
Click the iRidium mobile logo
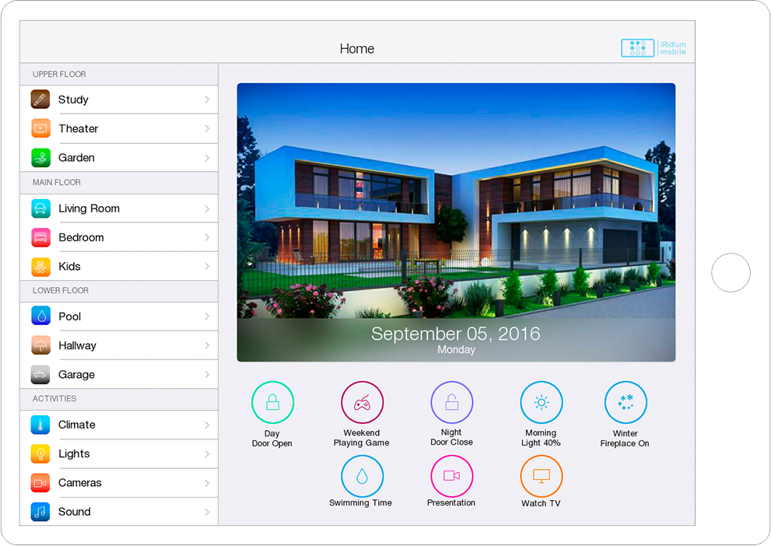point(654,48)
